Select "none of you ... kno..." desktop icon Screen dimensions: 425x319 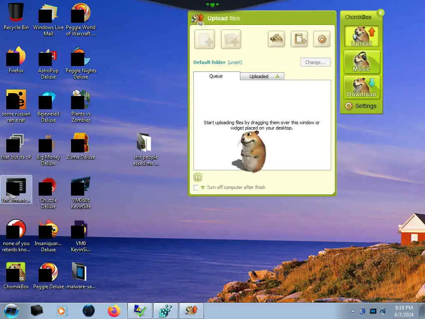coord(16,236)
